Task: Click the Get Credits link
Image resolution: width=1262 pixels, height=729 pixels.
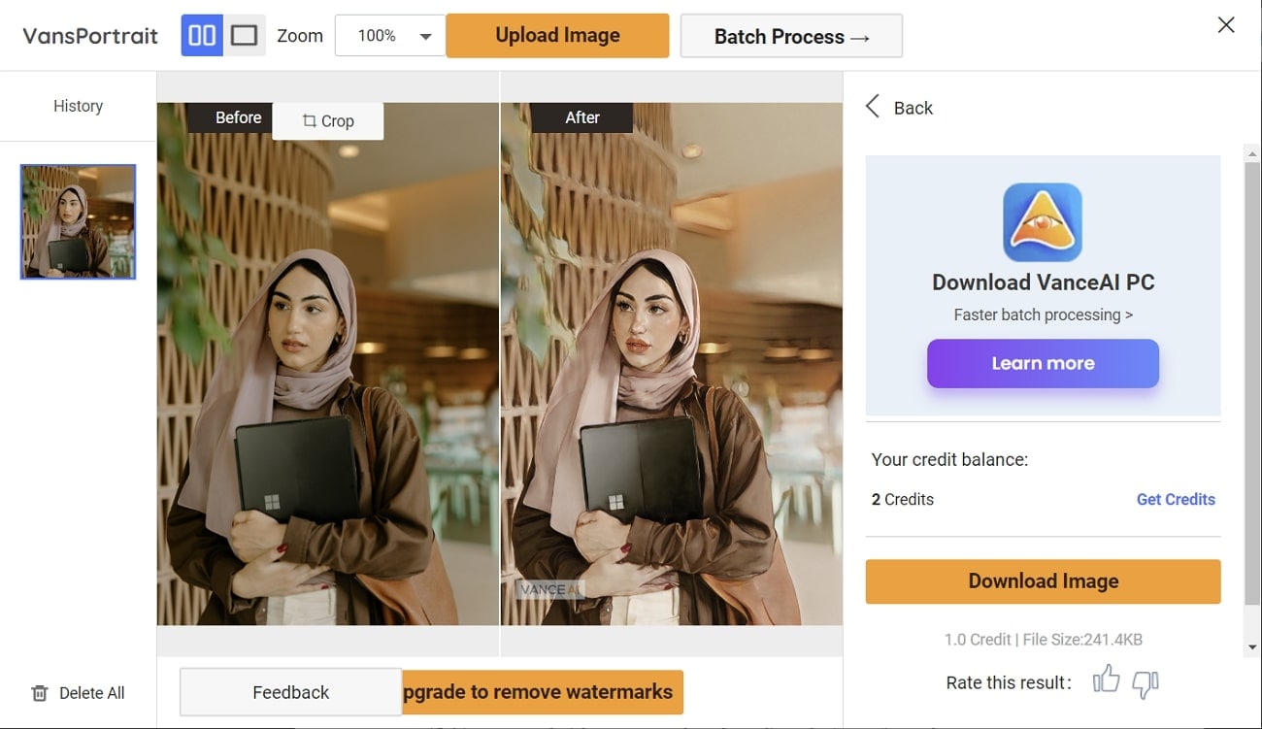Action: (1176, 499)
